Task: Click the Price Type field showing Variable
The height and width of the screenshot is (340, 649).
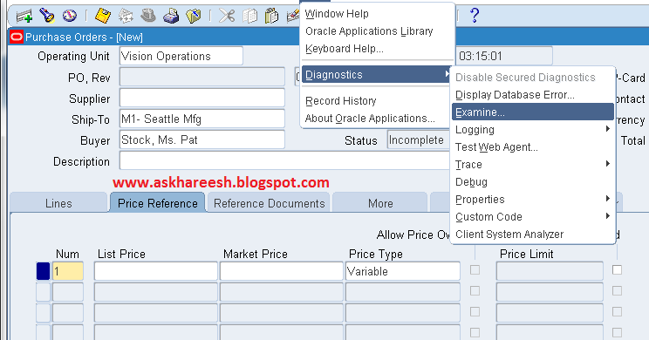Action: (403, 271)
